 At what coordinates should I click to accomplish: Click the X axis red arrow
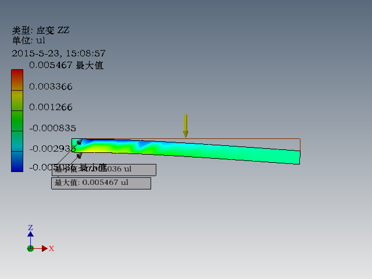point(44,248)
